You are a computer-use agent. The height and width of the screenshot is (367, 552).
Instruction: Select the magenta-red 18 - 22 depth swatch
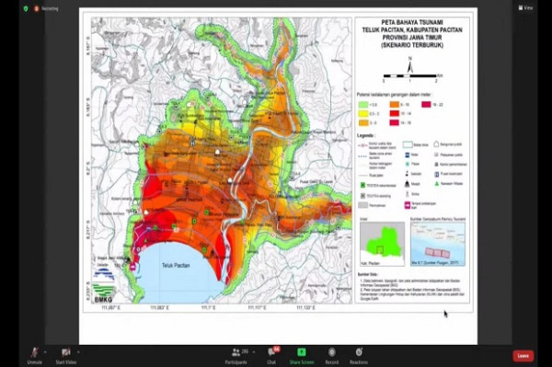(x=426, y=105)
